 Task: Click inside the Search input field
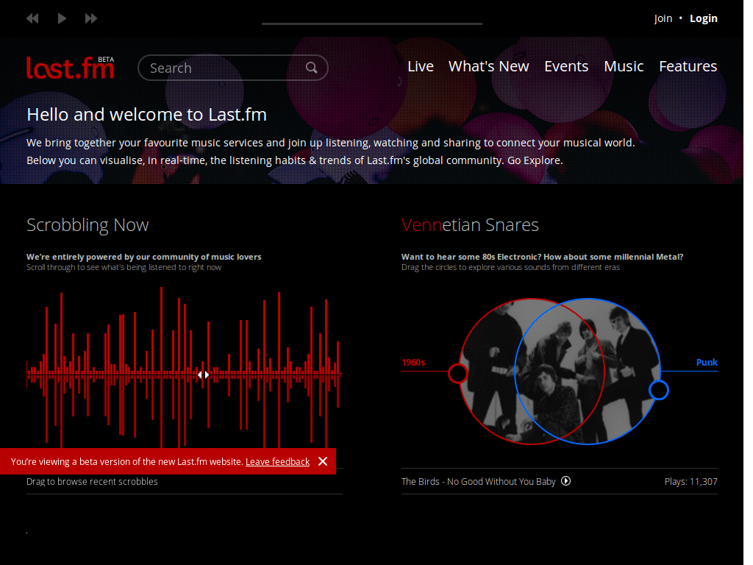(221, 67)
